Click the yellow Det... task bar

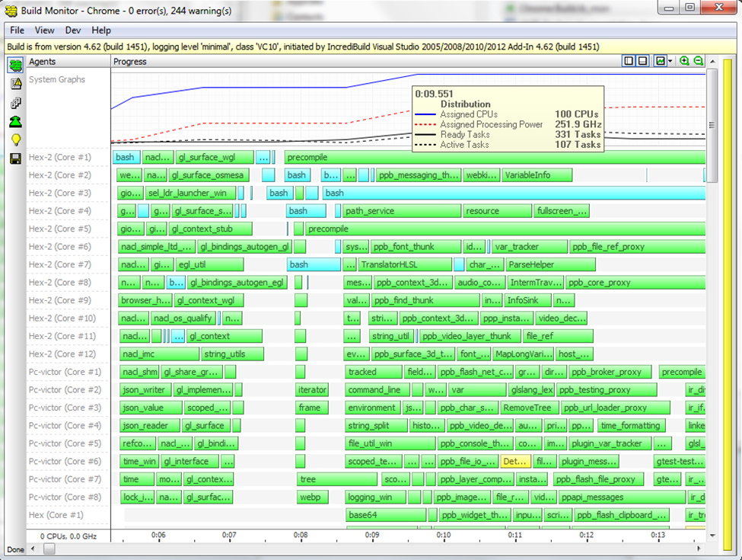pyautogui.click(x=515, y=462)
